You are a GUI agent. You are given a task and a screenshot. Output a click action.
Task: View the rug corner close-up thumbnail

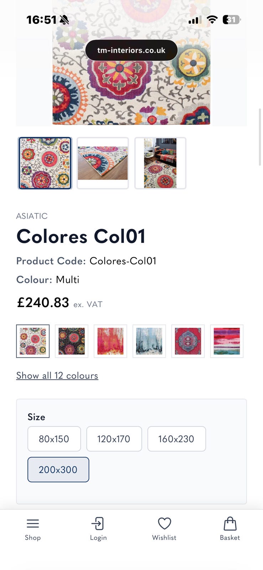coord(103,163)
